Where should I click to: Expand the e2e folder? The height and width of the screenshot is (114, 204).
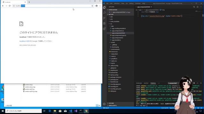coord(111,19)
